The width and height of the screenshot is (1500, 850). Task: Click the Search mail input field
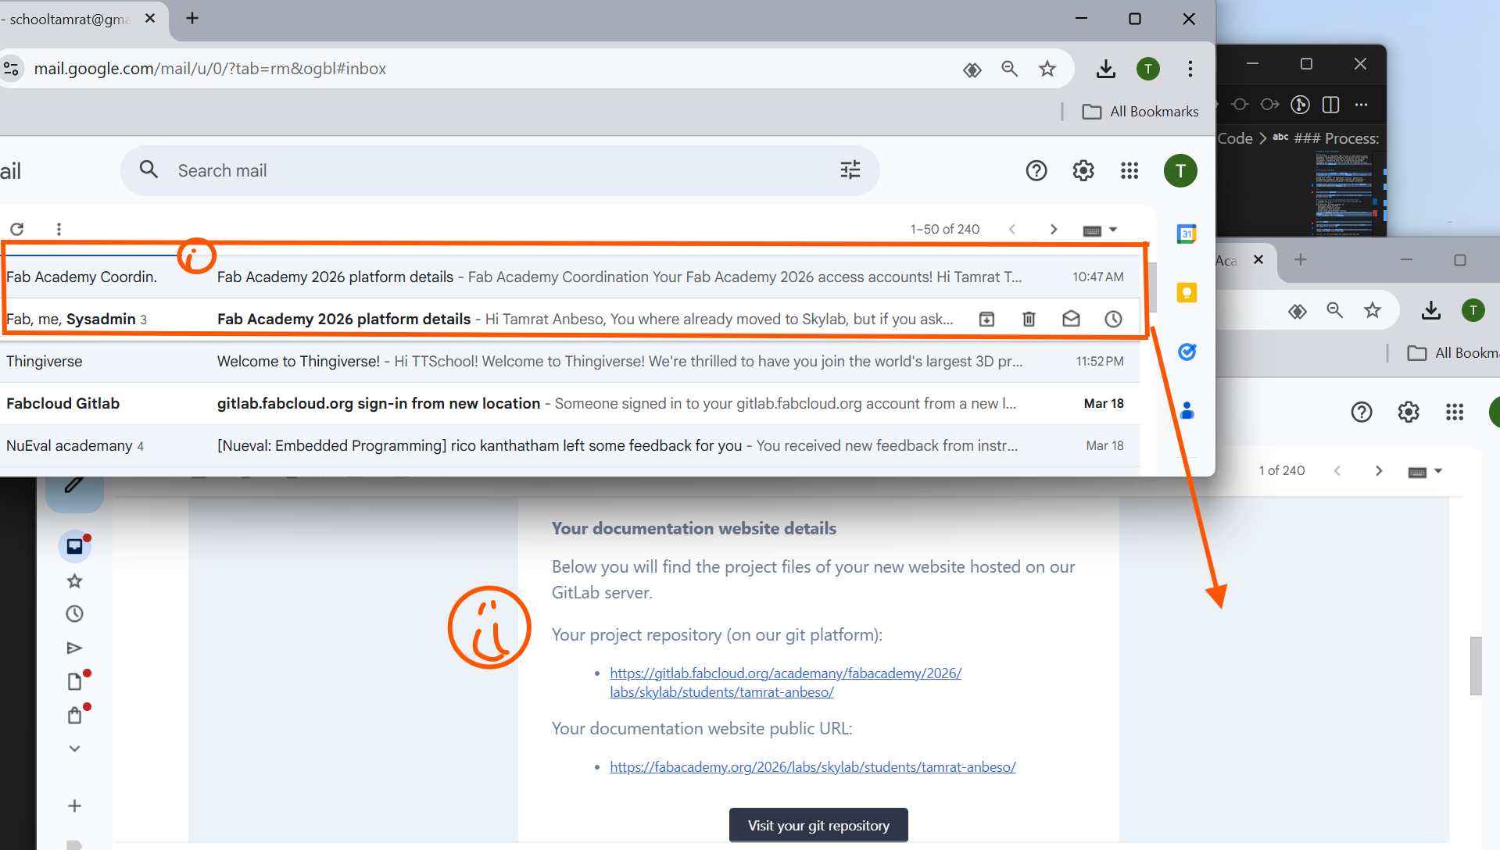(500, 170)
